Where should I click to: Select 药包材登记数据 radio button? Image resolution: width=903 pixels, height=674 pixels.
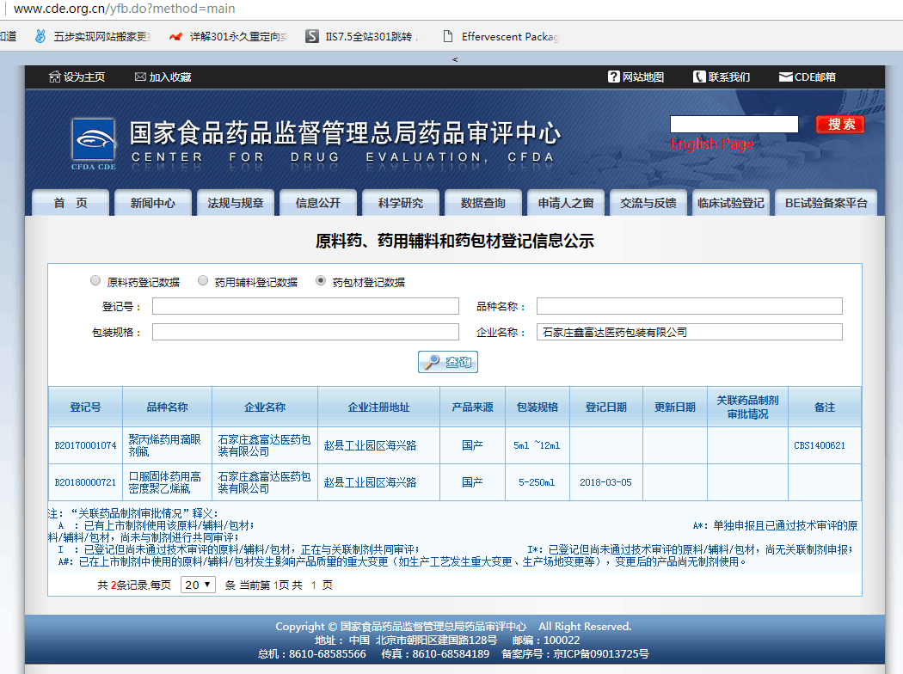coord(321,281)
